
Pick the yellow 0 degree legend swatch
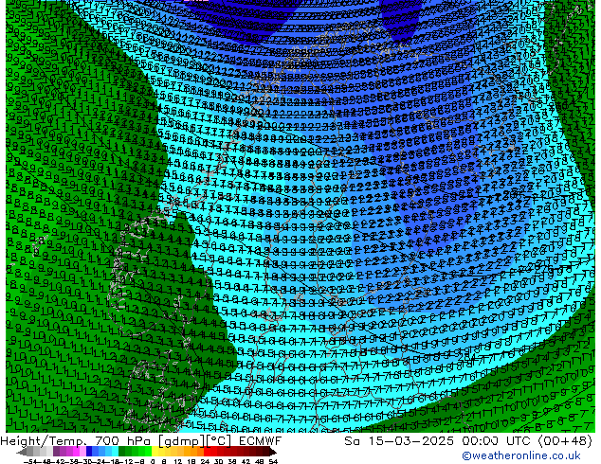tap(155, 452)
